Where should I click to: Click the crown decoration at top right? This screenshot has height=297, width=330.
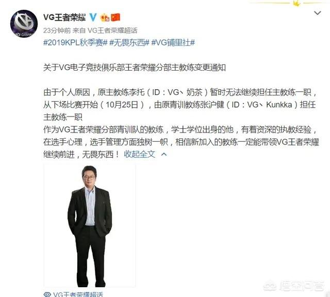tap(297, 3)
